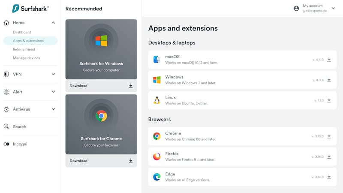This screenshot has height=193, width=343.
Task: Click the Edge extension download icon
Action: point(329,177)
